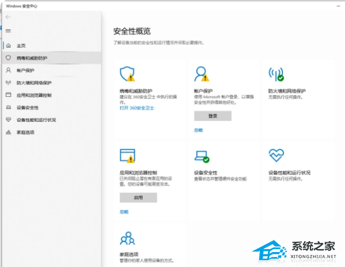
Task: Click the person icon on the 帐户保护 tile
Action: pos(201,74)
